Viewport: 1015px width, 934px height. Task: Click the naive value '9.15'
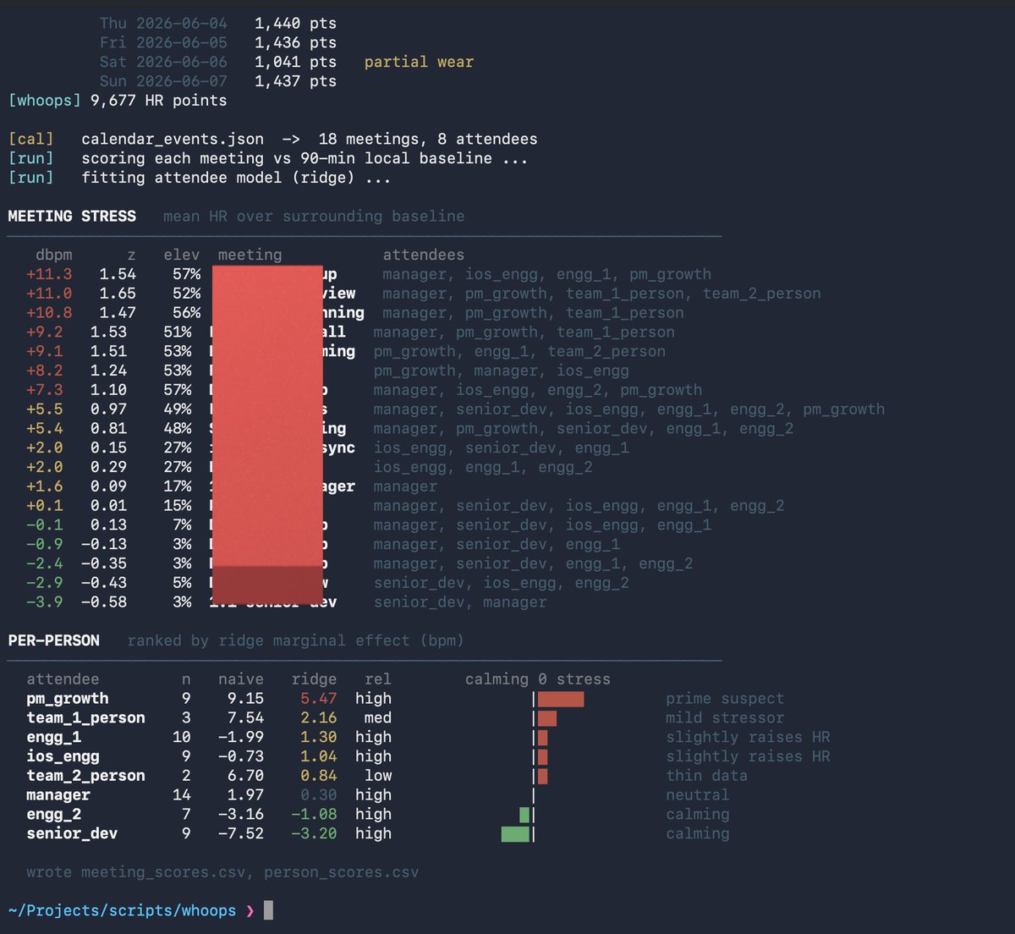click(x=245, y=699)
